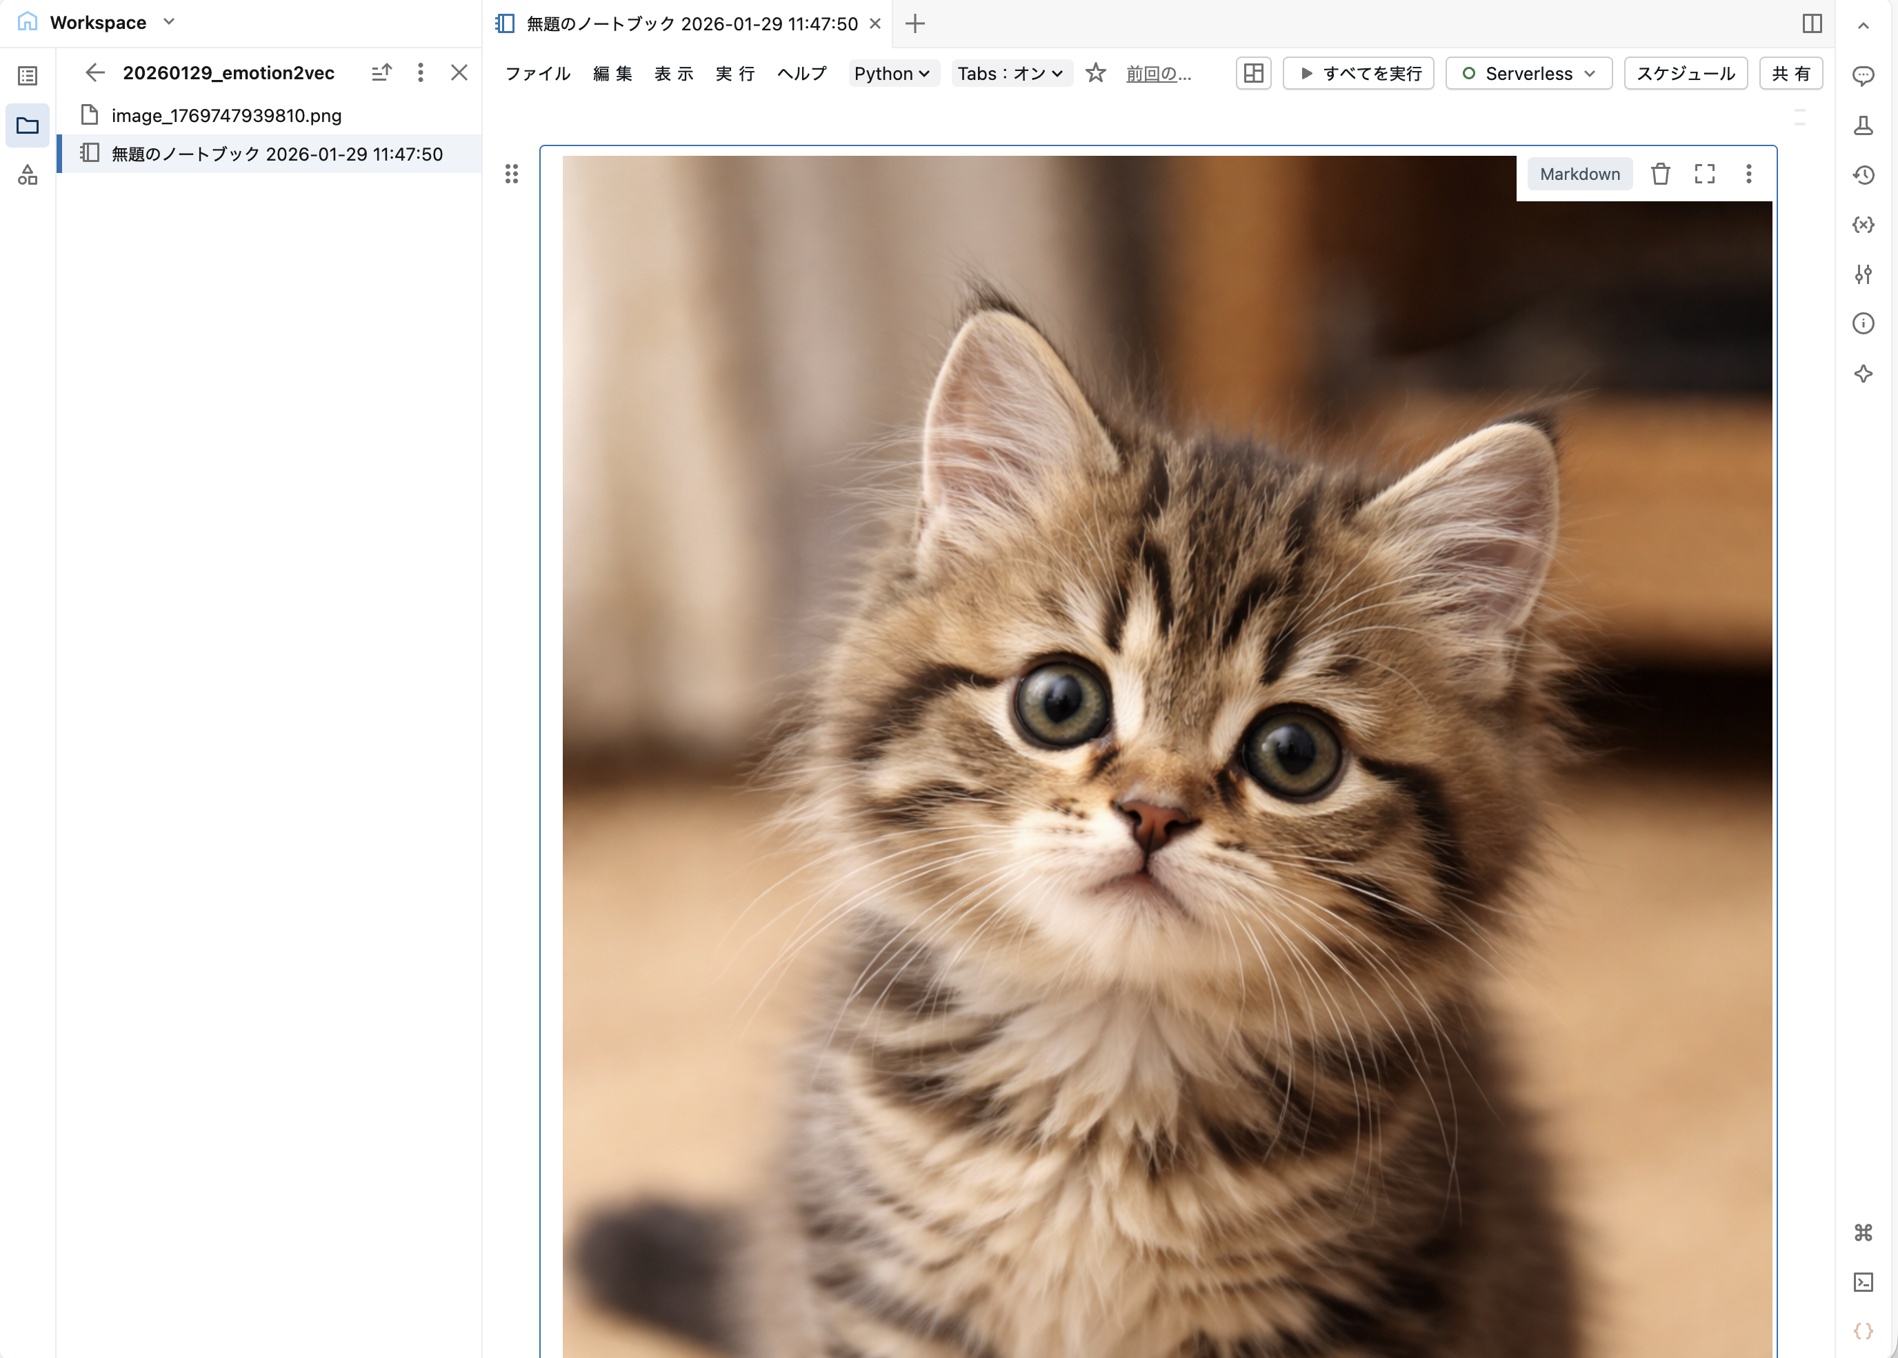Star this notebook as favorite

pyautogui.click(x=1096, y=74)
